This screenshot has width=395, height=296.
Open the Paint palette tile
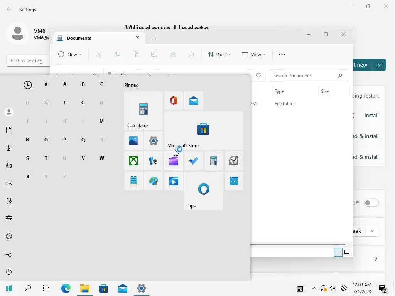154,181
